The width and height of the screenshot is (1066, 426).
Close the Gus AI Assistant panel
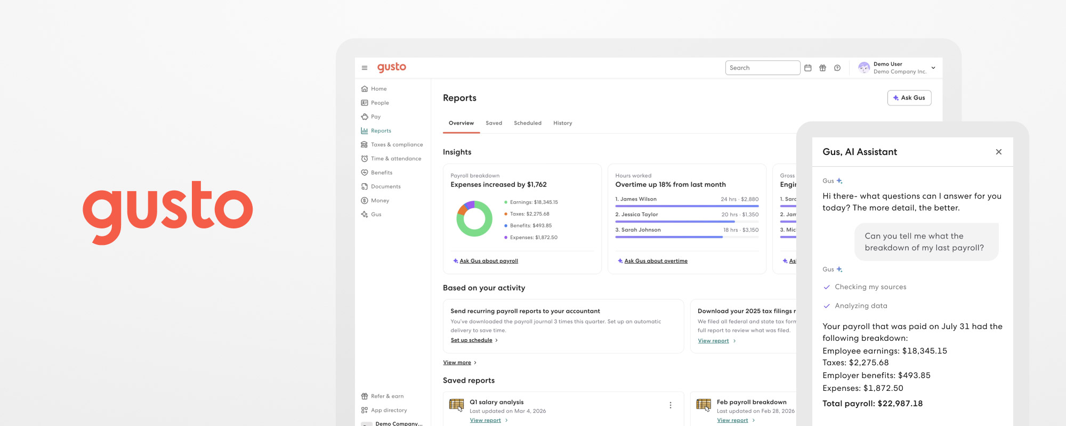pos(999,152)
